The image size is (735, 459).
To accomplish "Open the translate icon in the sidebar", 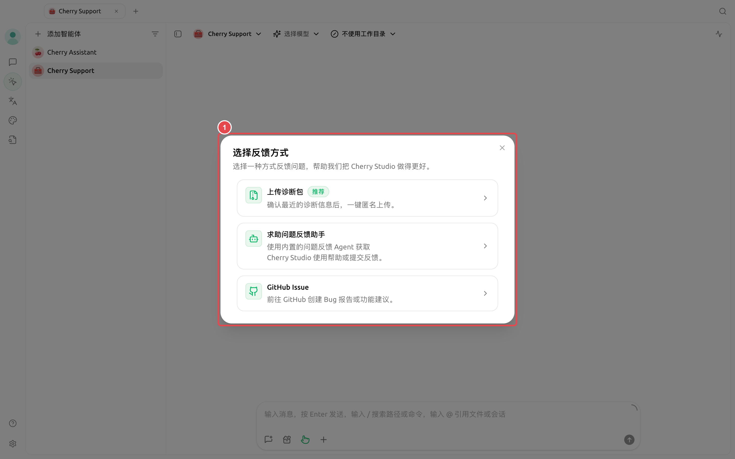I will coord(13,101).
